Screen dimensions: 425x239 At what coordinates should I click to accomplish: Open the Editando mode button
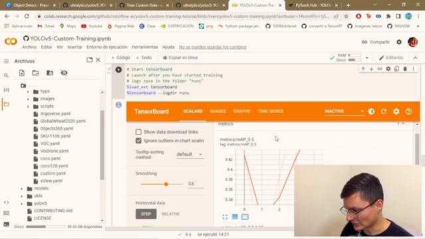pos(391,58)
